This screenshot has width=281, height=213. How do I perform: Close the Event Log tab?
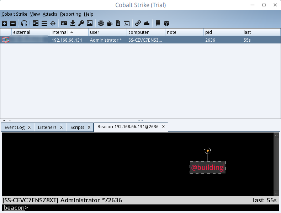coord(30,127)
